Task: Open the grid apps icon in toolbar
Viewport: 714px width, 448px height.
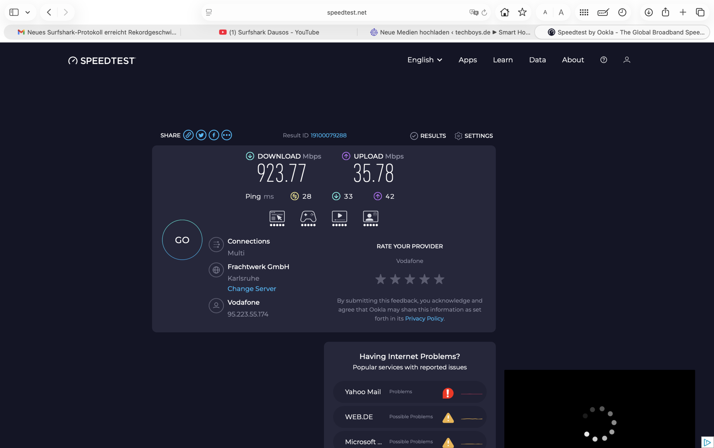Action: (584, 13)
